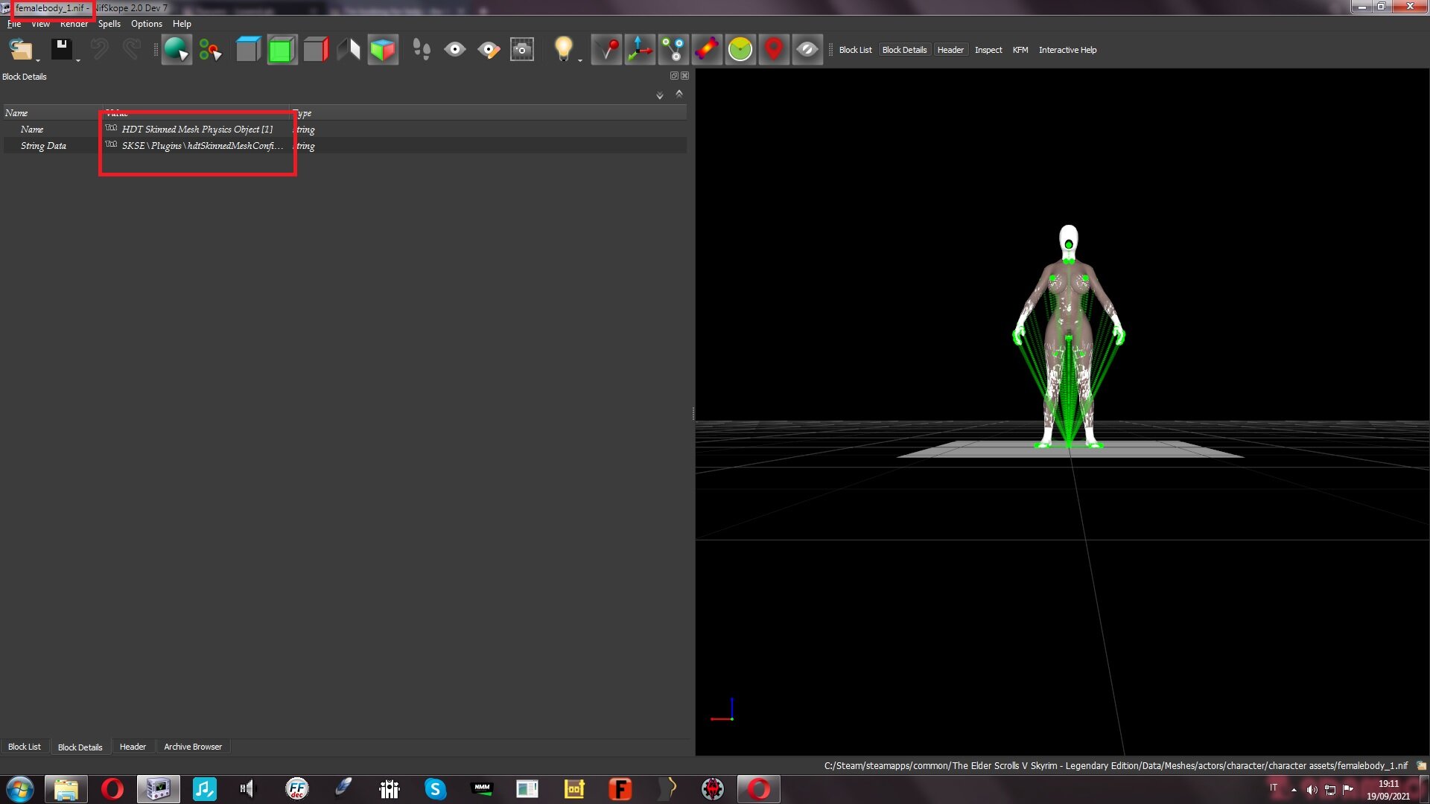Close the Block Details panel
Image resolution: width=1430 pixels, height=804 pixels.
pyautogui.click(x=685, y=76)
